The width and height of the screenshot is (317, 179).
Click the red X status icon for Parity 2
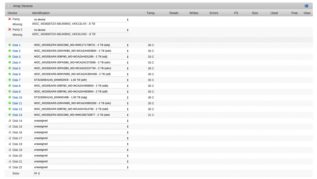10,29
